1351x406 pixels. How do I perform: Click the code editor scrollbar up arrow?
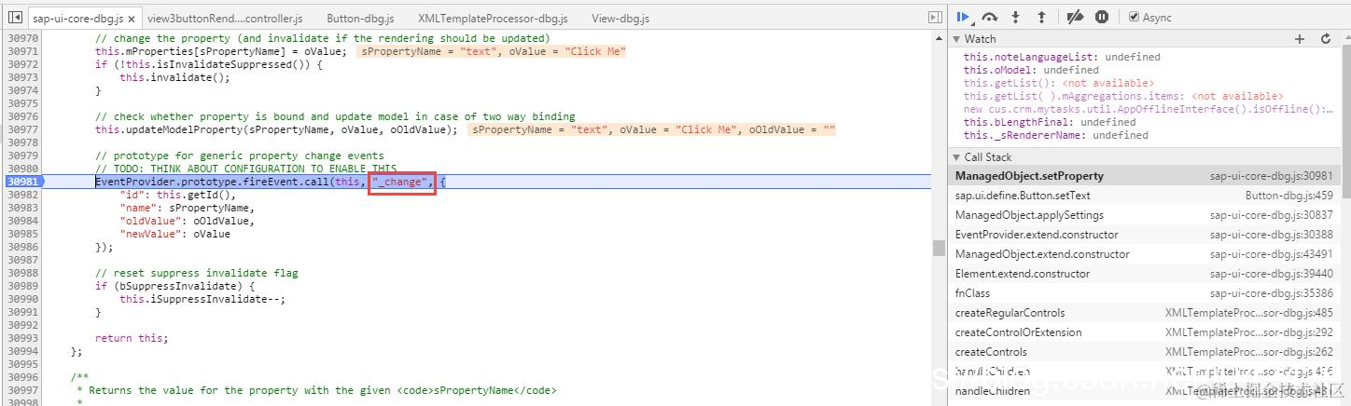point(938,38)
